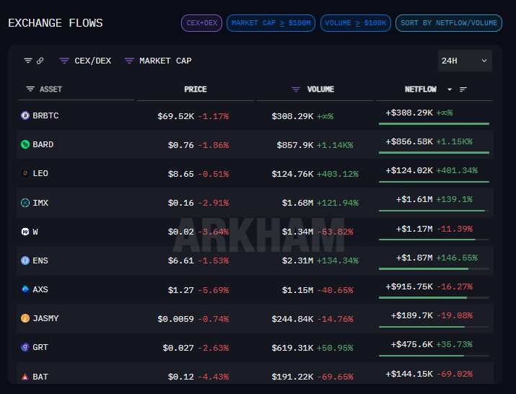Open the IMX asset link
Image resolution: width=516 pixels, height=394 pixels.
(x=40, y=203)
